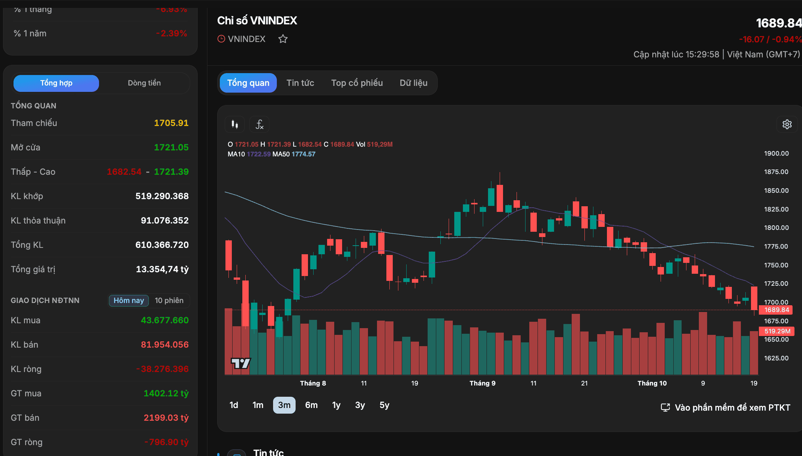Switch to the Tổng hợp tab

[56, 83]
